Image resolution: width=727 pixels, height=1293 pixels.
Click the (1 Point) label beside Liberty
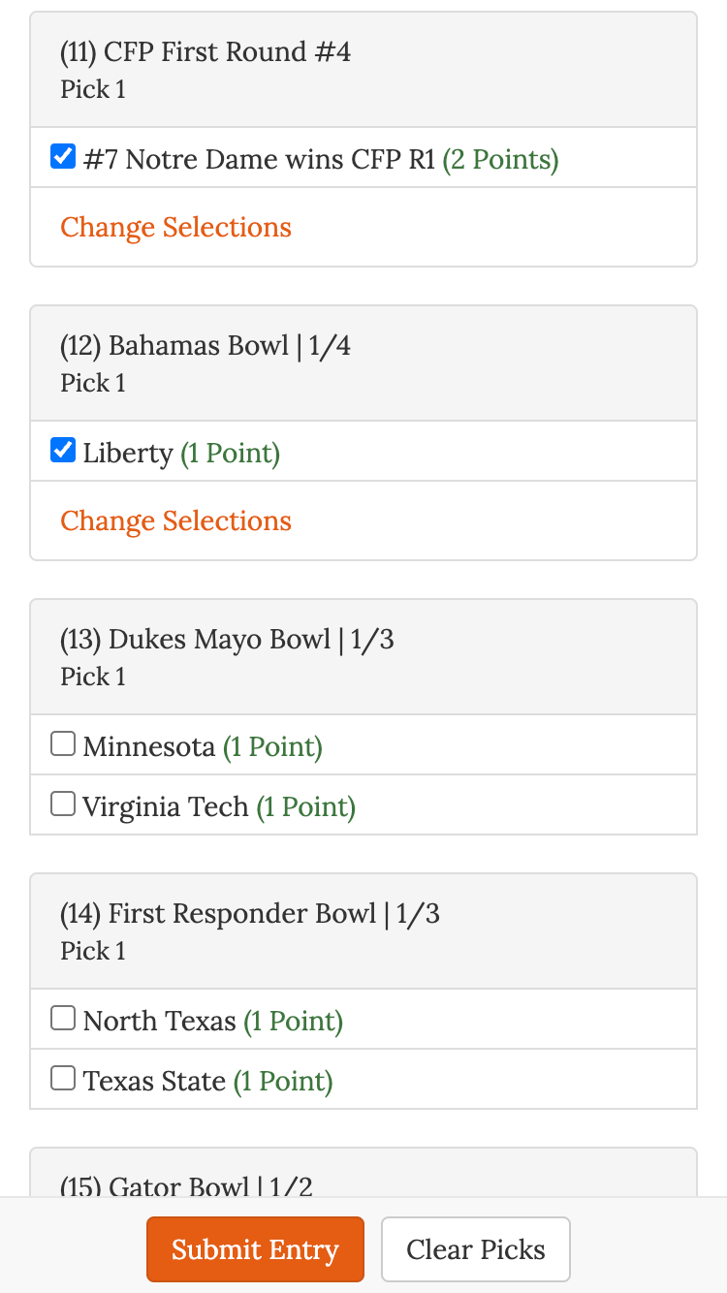pyautogui.click(x=230, y=453)
